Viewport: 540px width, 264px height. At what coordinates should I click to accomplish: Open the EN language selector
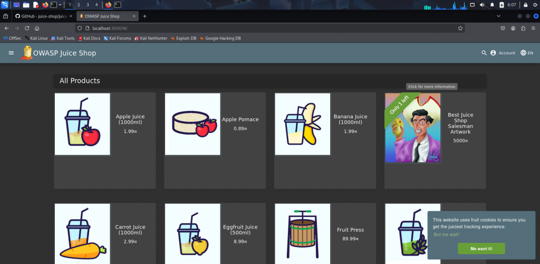click(x=527, y=53)
